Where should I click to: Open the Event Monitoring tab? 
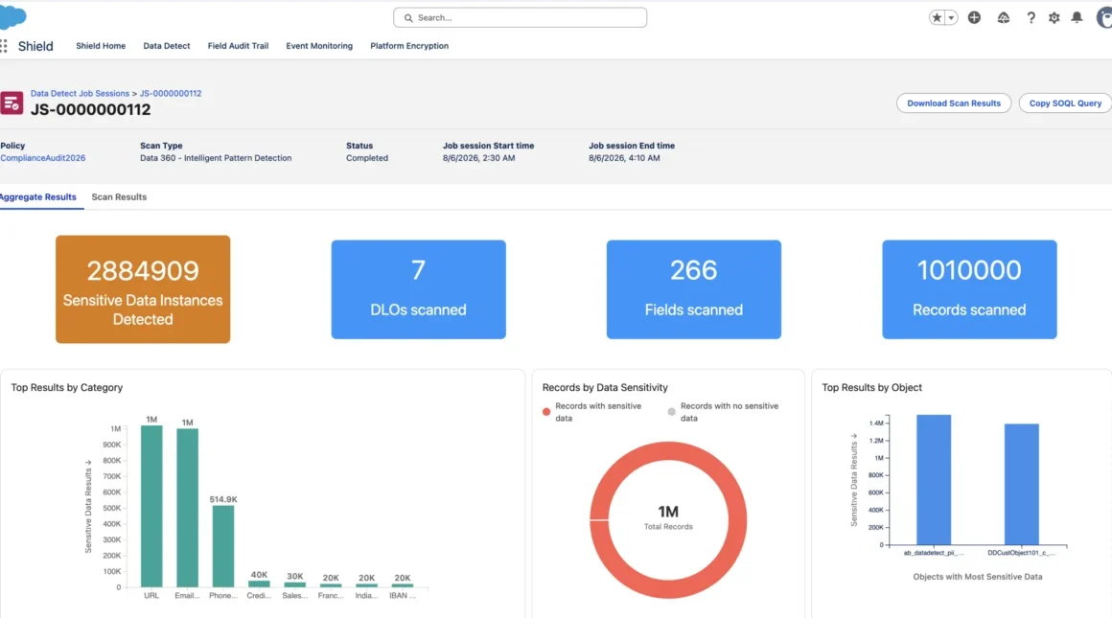coord(319,46)
